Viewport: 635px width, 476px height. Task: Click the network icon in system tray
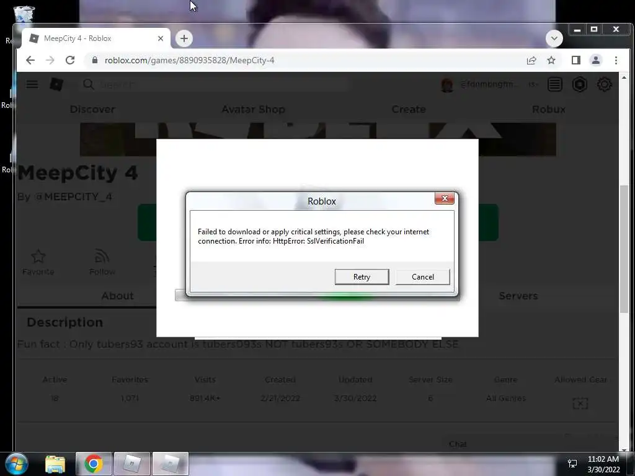[x=572, y=464]
